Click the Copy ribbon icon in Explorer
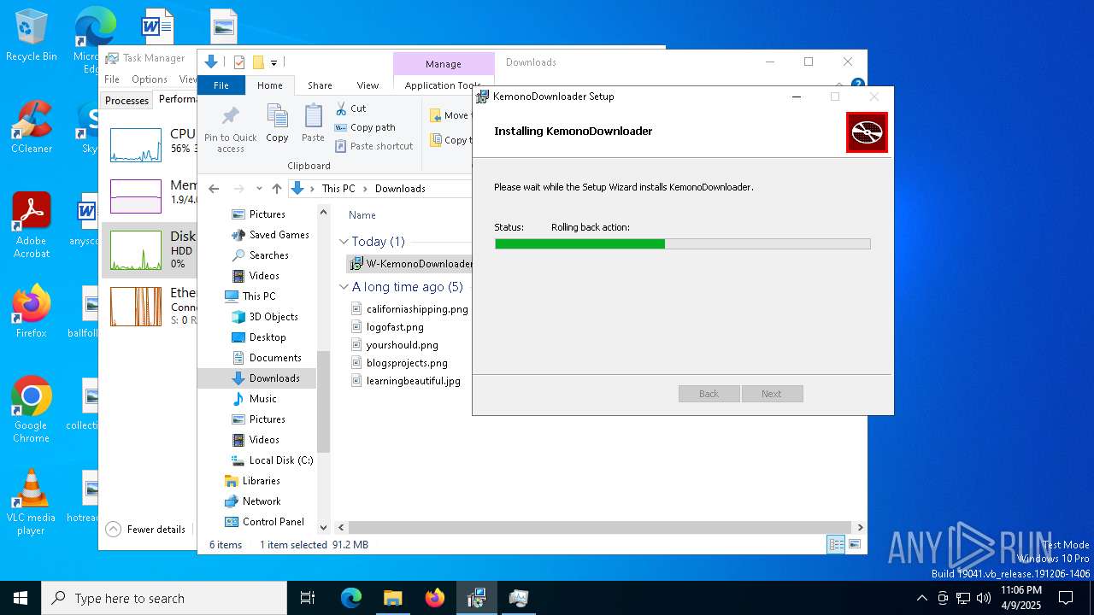The width and height of the screenshot is (1094, 615). [277, 123]
